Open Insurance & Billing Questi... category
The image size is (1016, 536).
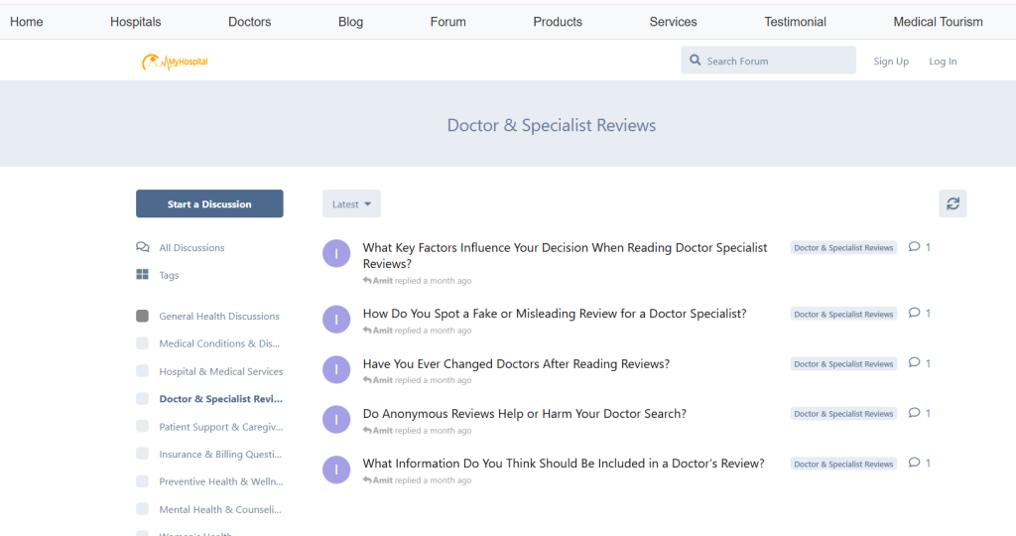tap(220, 454)
